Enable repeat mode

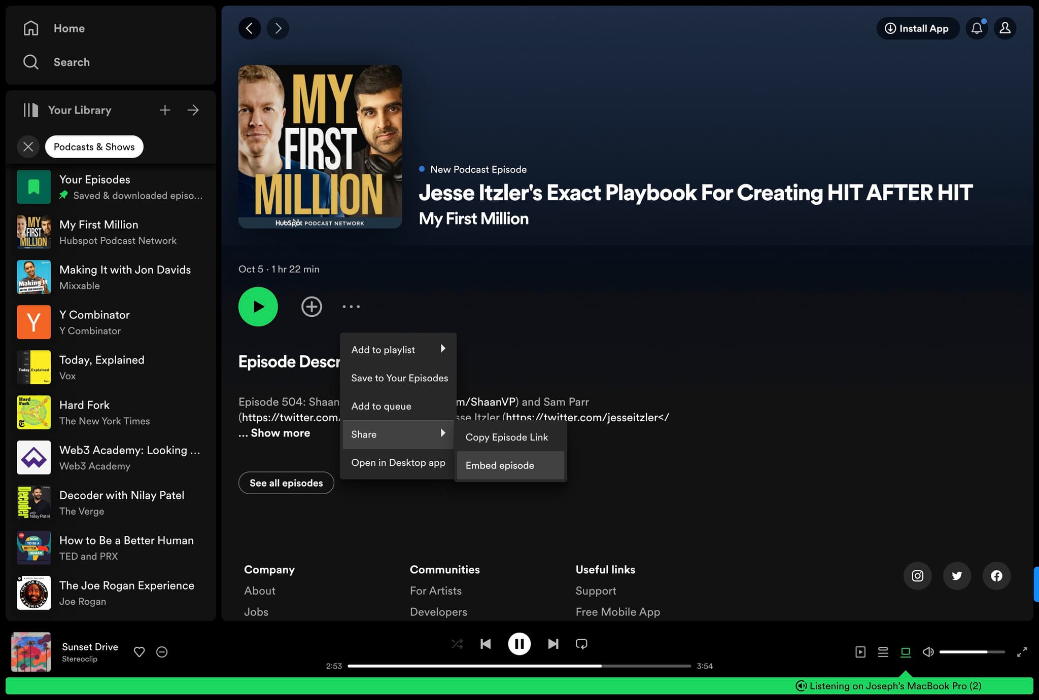click(x=581, y=643)
